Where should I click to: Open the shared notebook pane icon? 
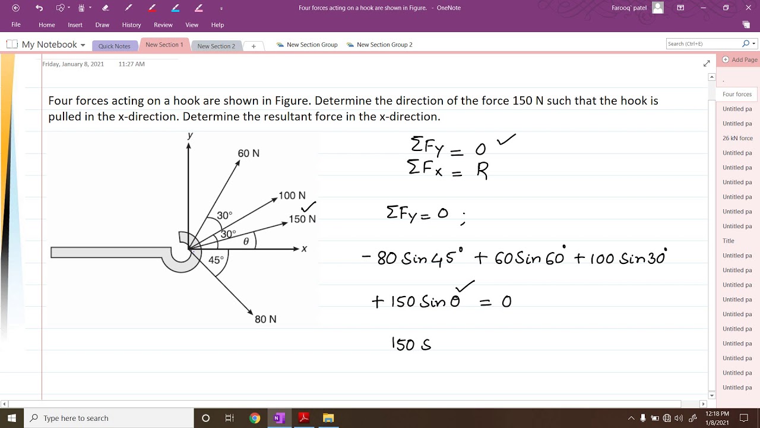coord(746,25)
